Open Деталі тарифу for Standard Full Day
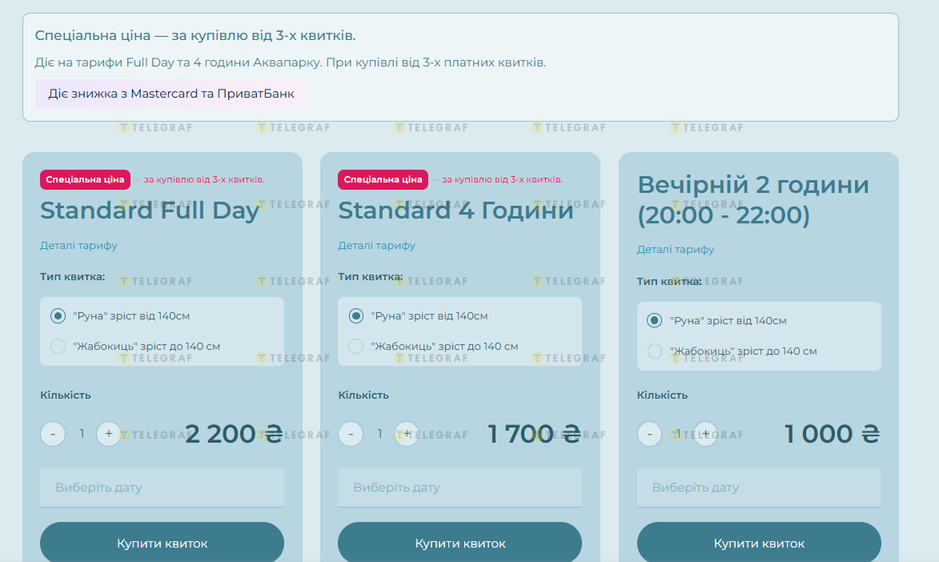Image resolution: width=939 pixels, height=562 pixels. [78, 246]
